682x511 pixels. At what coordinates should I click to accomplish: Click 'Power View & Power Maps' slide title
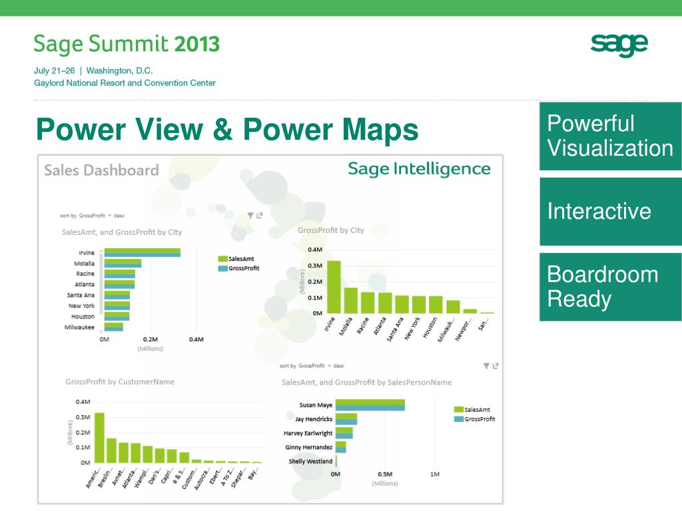click(x=227, y=130)
